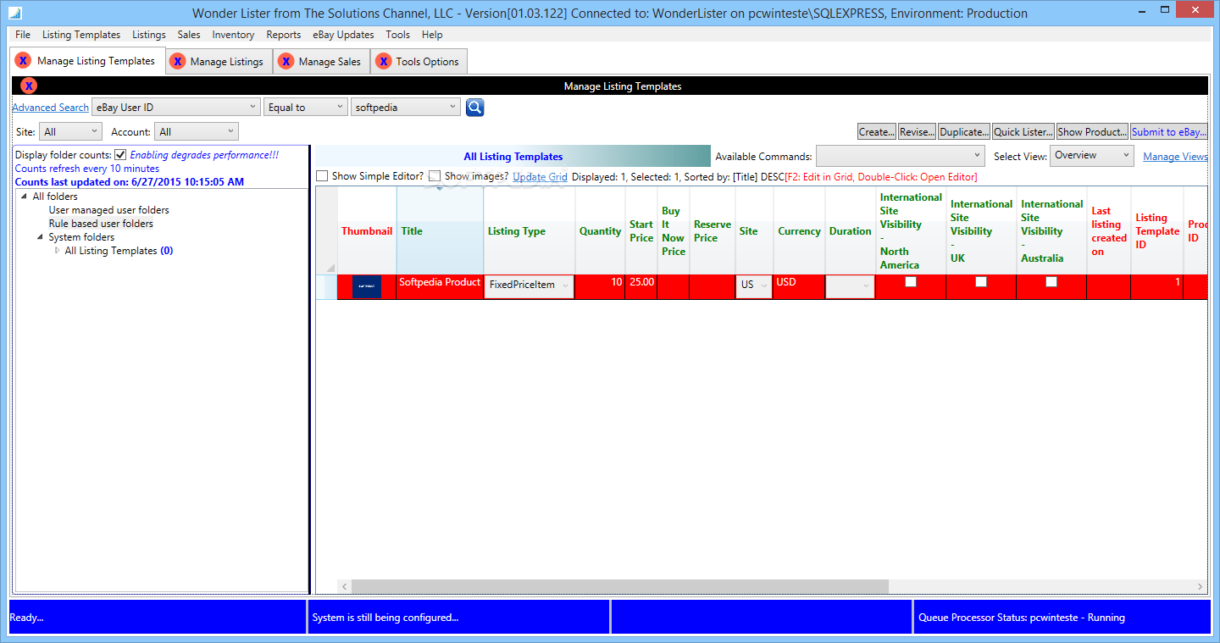This screenshot has width=1220, height=643.
Task: Close the Manage Listing Templates tab with its X icon
Action: point(23,61)
